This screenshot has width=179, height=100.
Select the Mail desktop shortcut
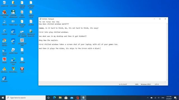coord(13,41)
